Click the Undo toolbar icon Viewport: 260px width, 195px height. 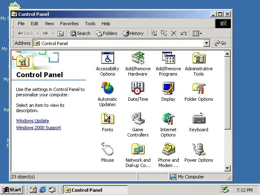point(183,33)
